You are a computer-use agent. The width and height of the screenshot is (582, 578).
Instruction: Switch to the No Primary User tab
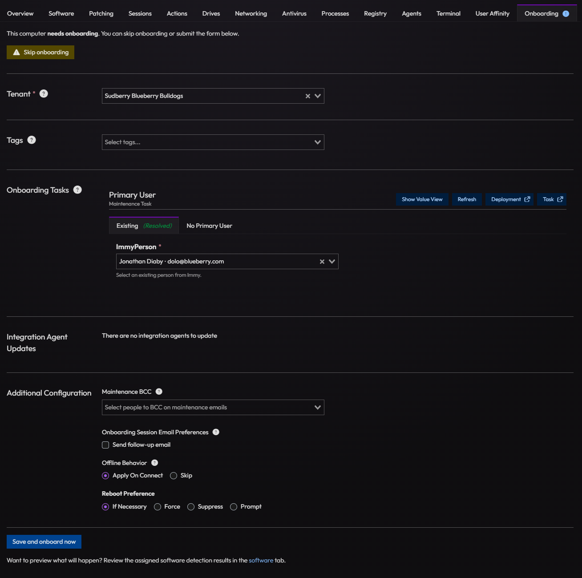point(210,226)
